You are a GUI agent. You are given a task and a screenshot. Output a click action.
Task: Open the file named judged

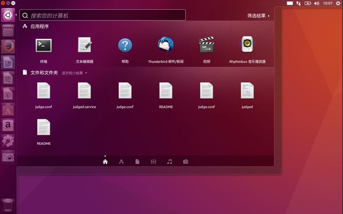tap(247, 91)
